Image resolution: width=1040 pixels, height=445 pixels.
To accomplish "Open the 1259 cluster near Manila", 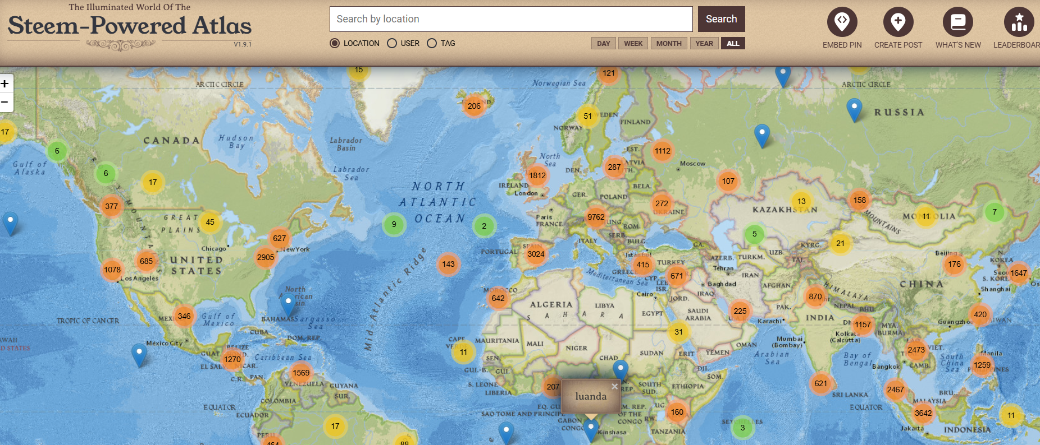I will [x=982, y=365].
